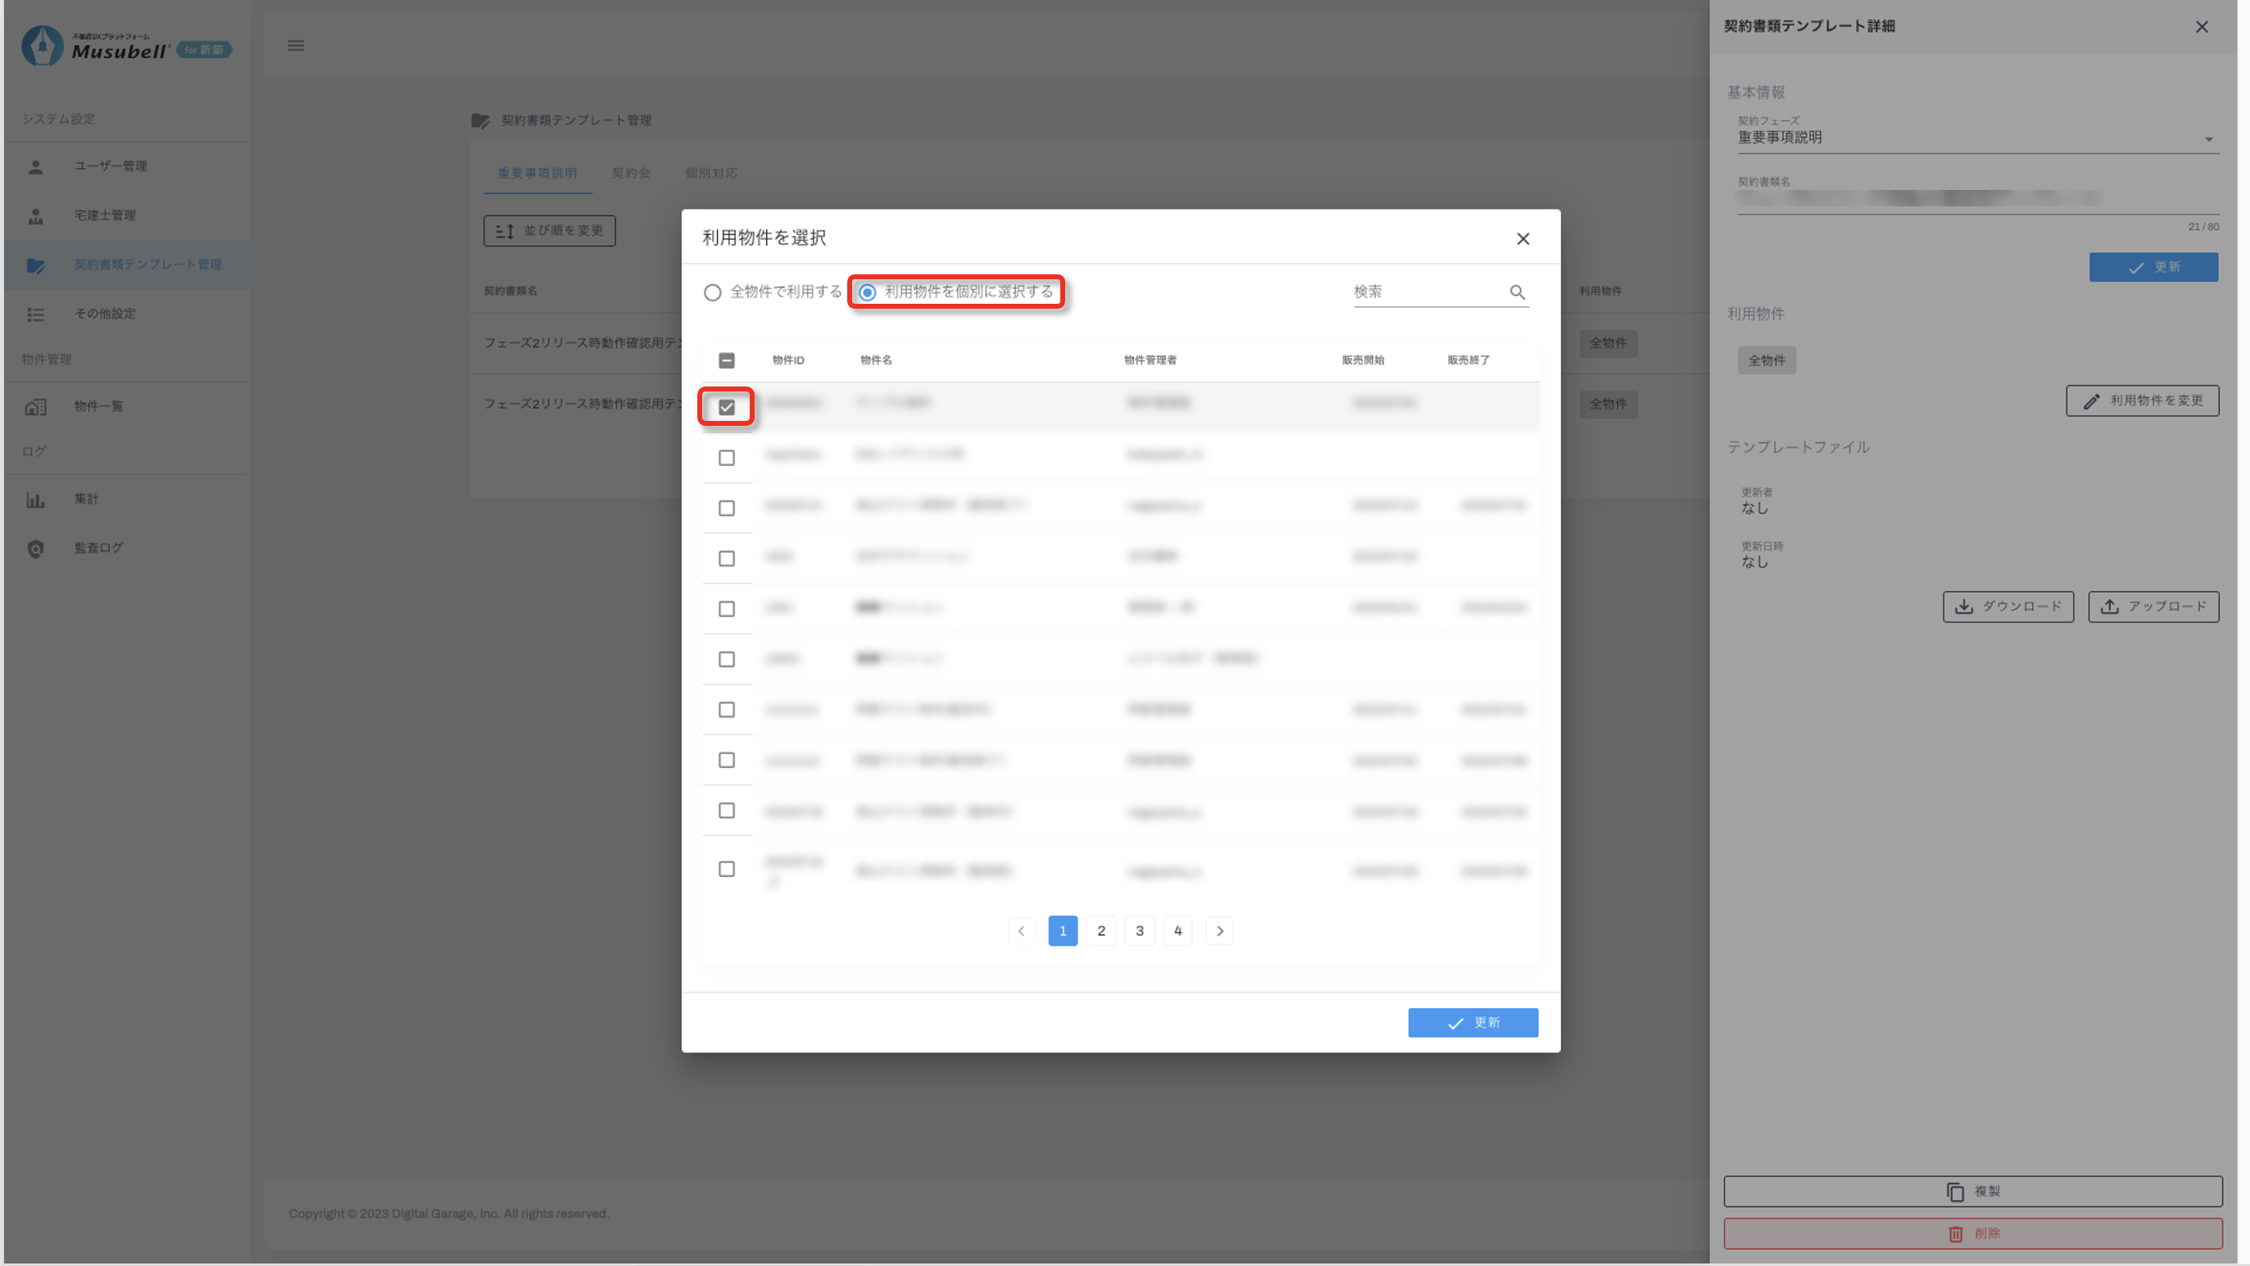Uncheck the first property row checkbox
2250x1266 pixels.
point(727,407)
